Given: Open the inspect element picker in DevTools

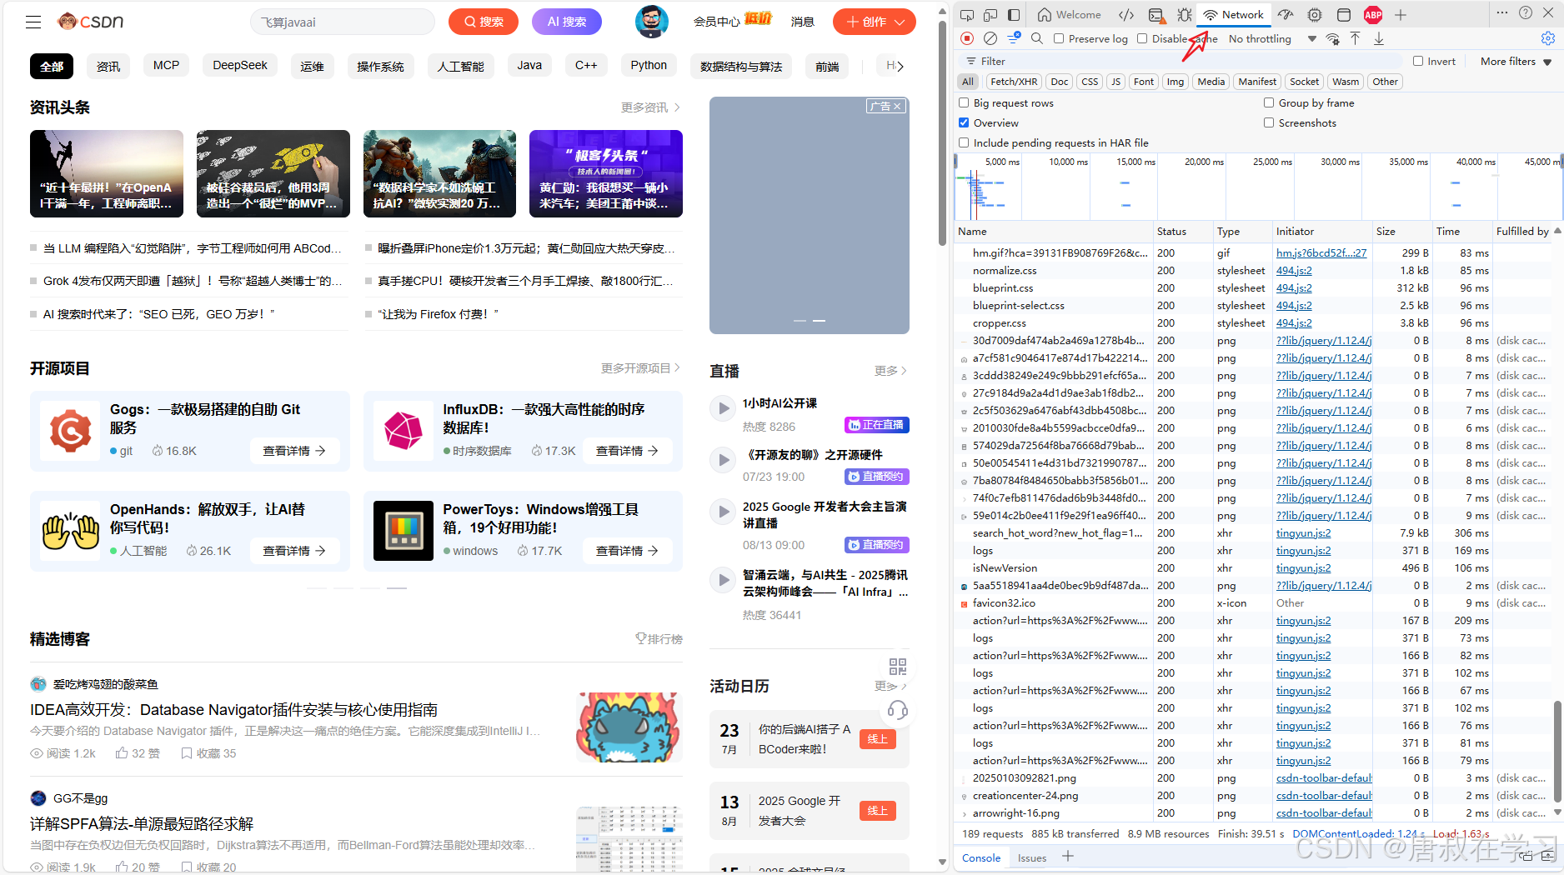Looking at the screenshot, I should pyautogui.click(x=967, y=15).
